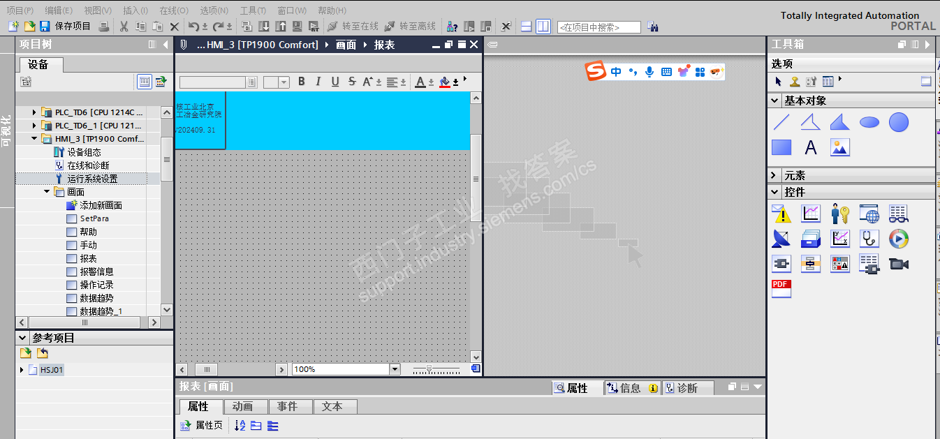Select the Line basic object
Viewport: 940px width, 439px height.
pos(781,123)
